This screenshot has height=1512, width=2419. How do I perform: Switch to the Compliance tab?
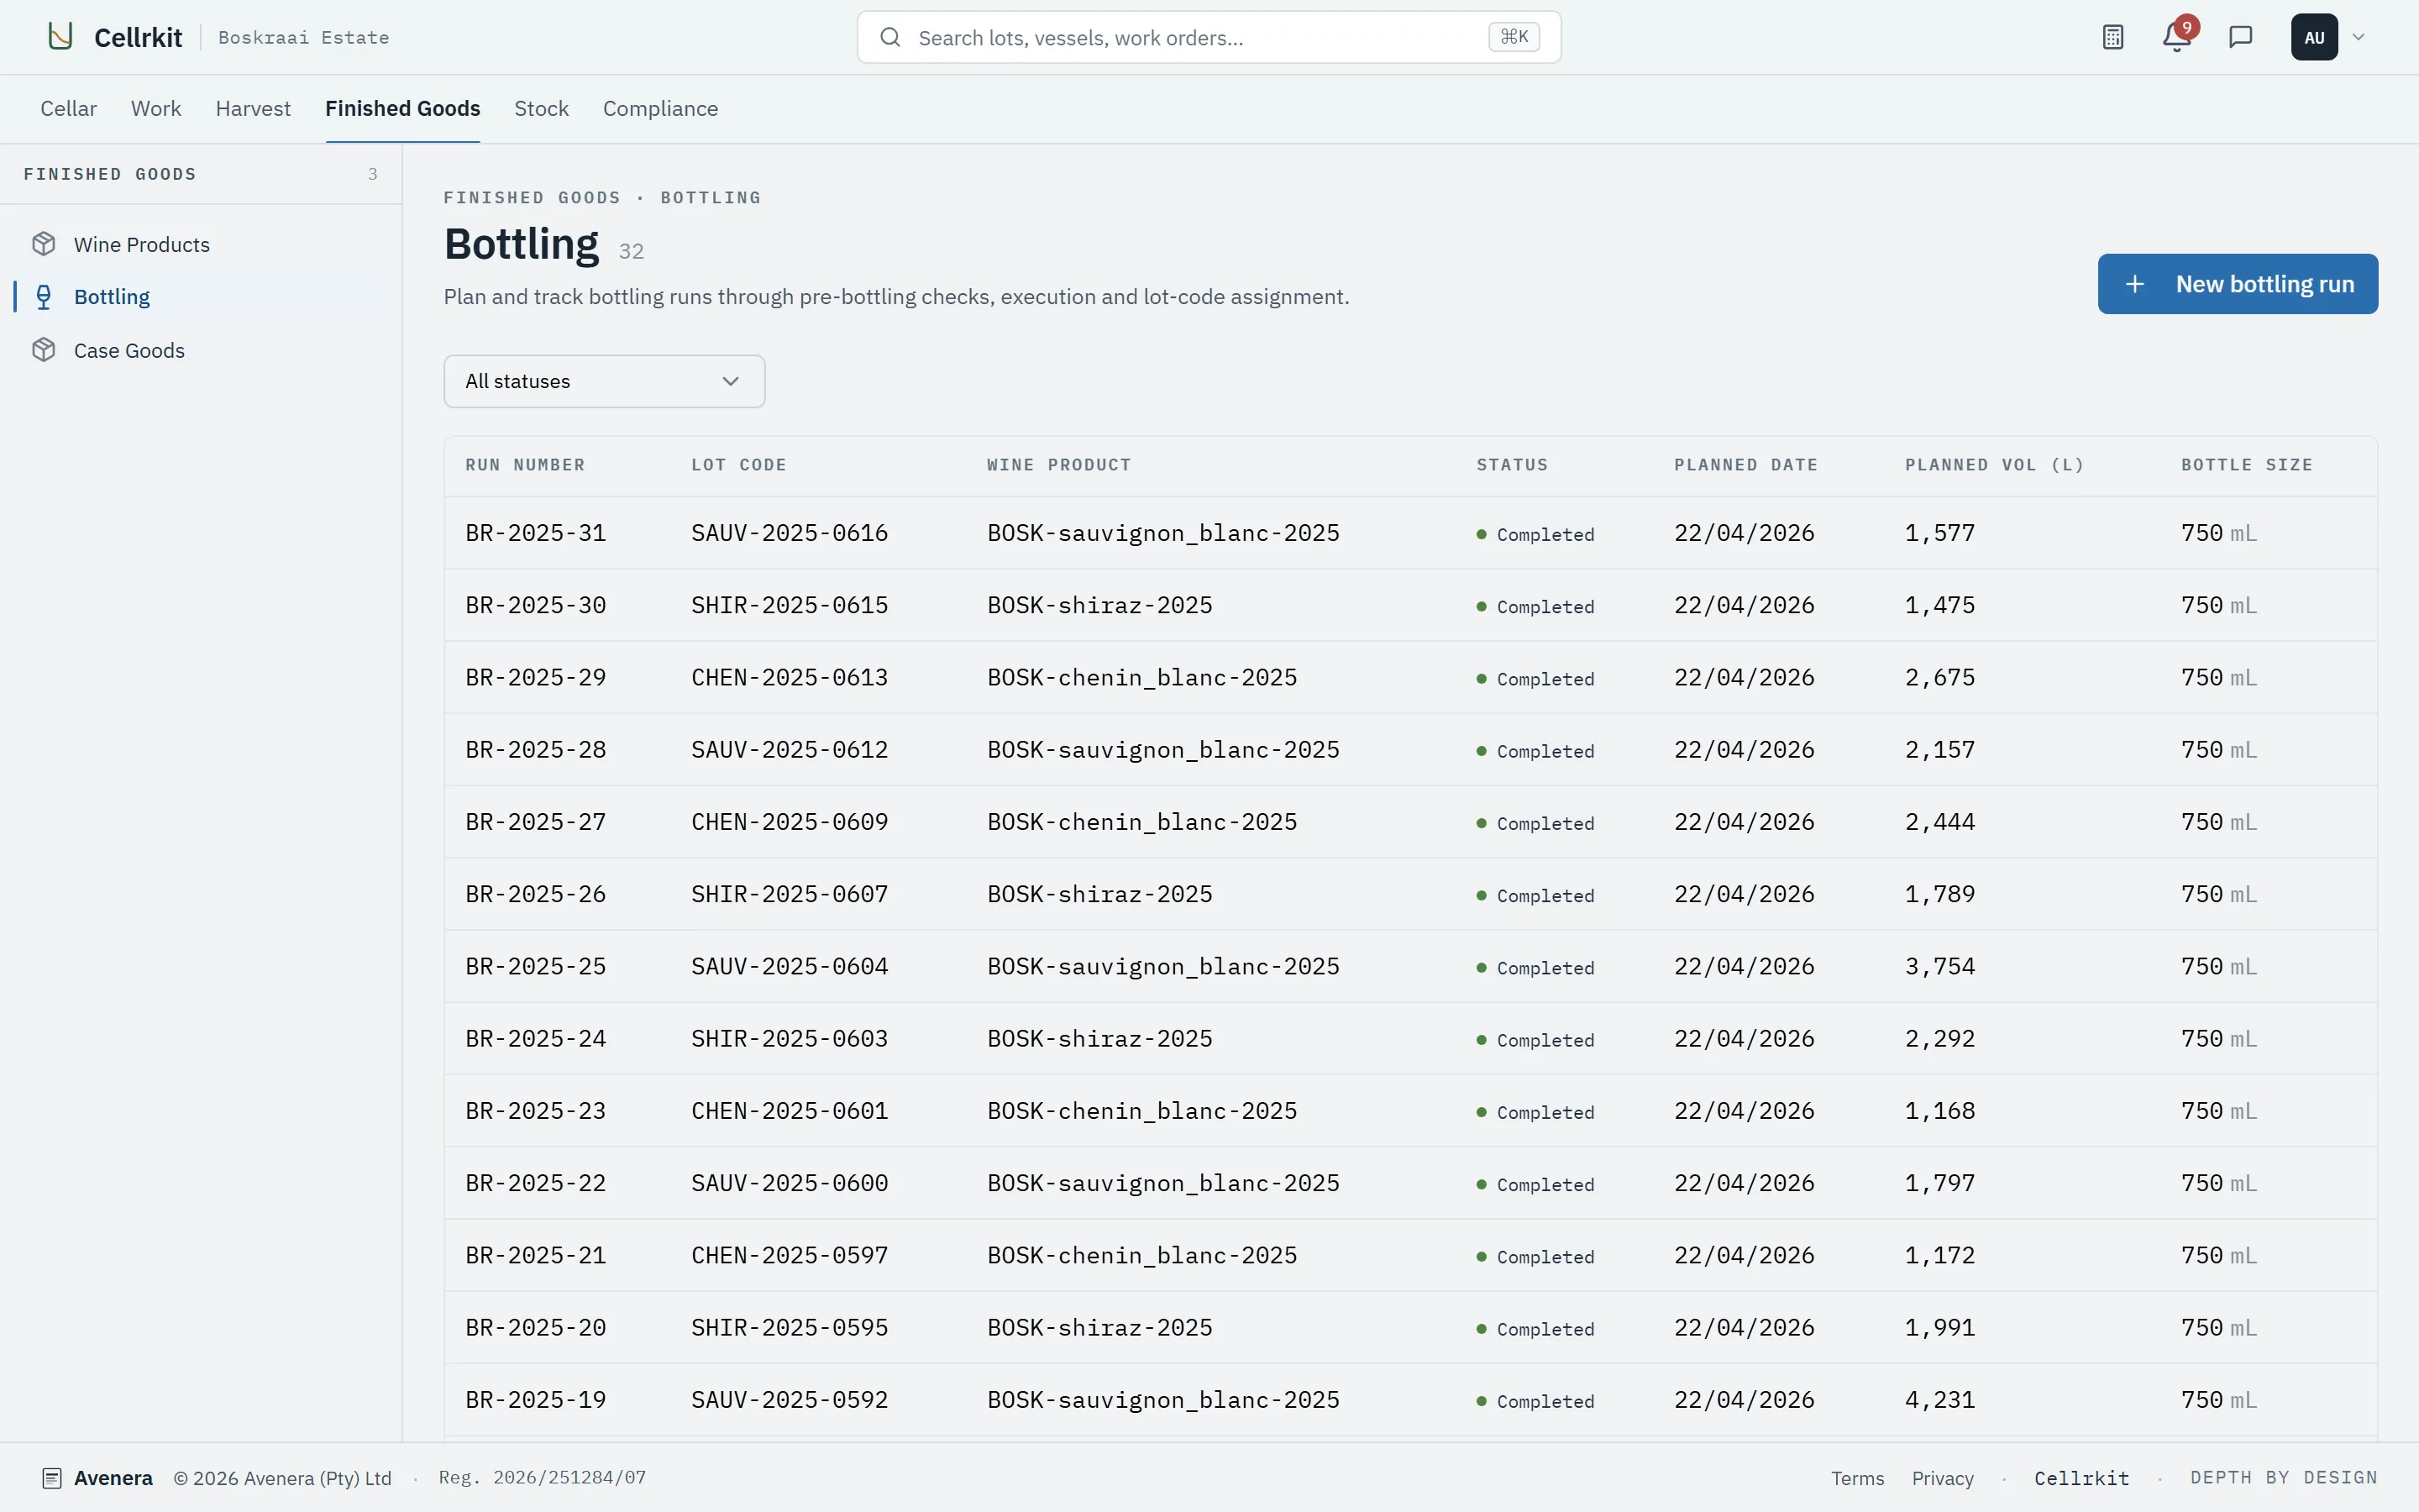(x=659, y=108)
